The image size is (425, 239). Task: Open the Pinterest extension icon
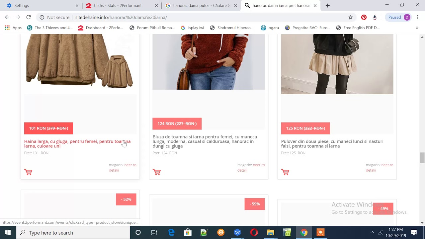point(364,17)
